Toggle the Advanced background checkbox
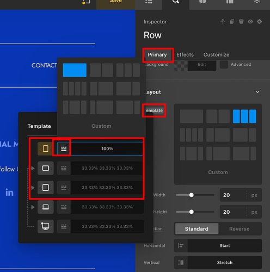The image size is (270, 272). (x=224, y=65)
